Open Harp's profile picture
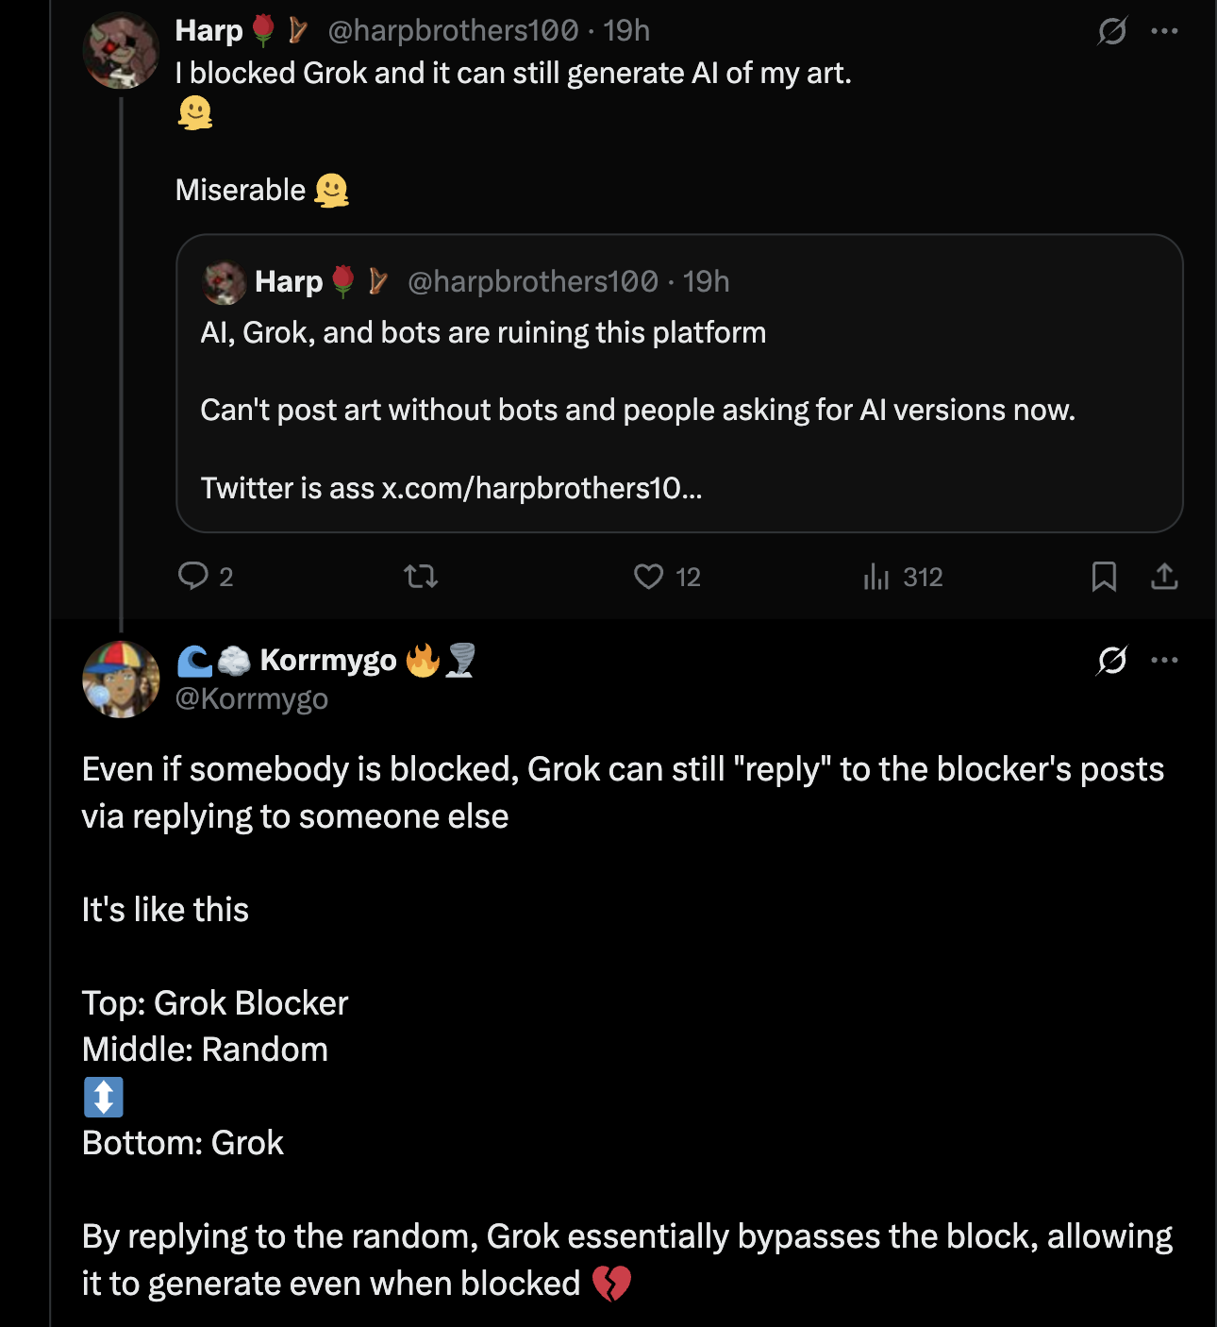The width and height of the screenshot is (1217, 1327). coord(121,51)
